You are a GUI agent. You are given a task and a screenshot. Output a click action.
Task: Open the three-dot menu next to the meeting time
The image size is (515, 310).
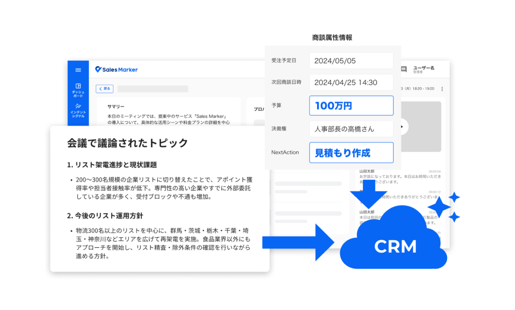[442, 89]
